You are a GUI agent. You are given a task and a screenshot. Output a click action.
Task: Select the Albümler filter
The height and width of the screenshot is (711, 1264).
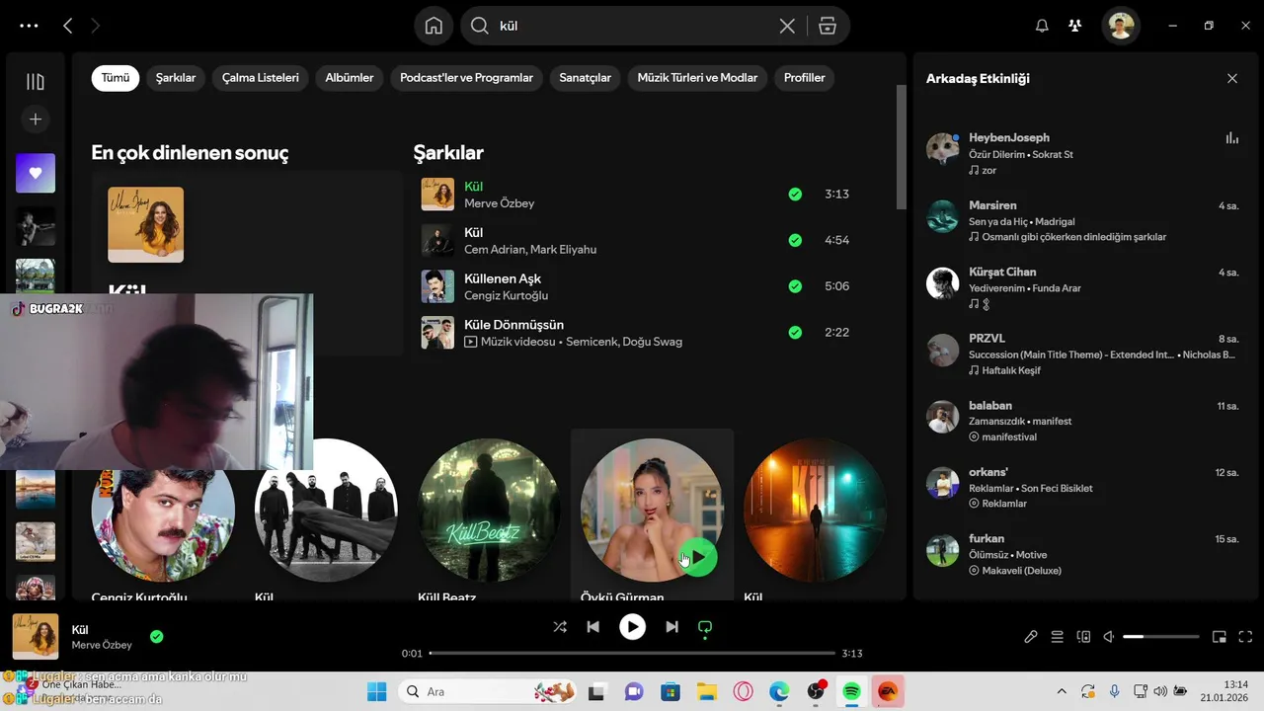pyautogui.click(x=350, y=78)
